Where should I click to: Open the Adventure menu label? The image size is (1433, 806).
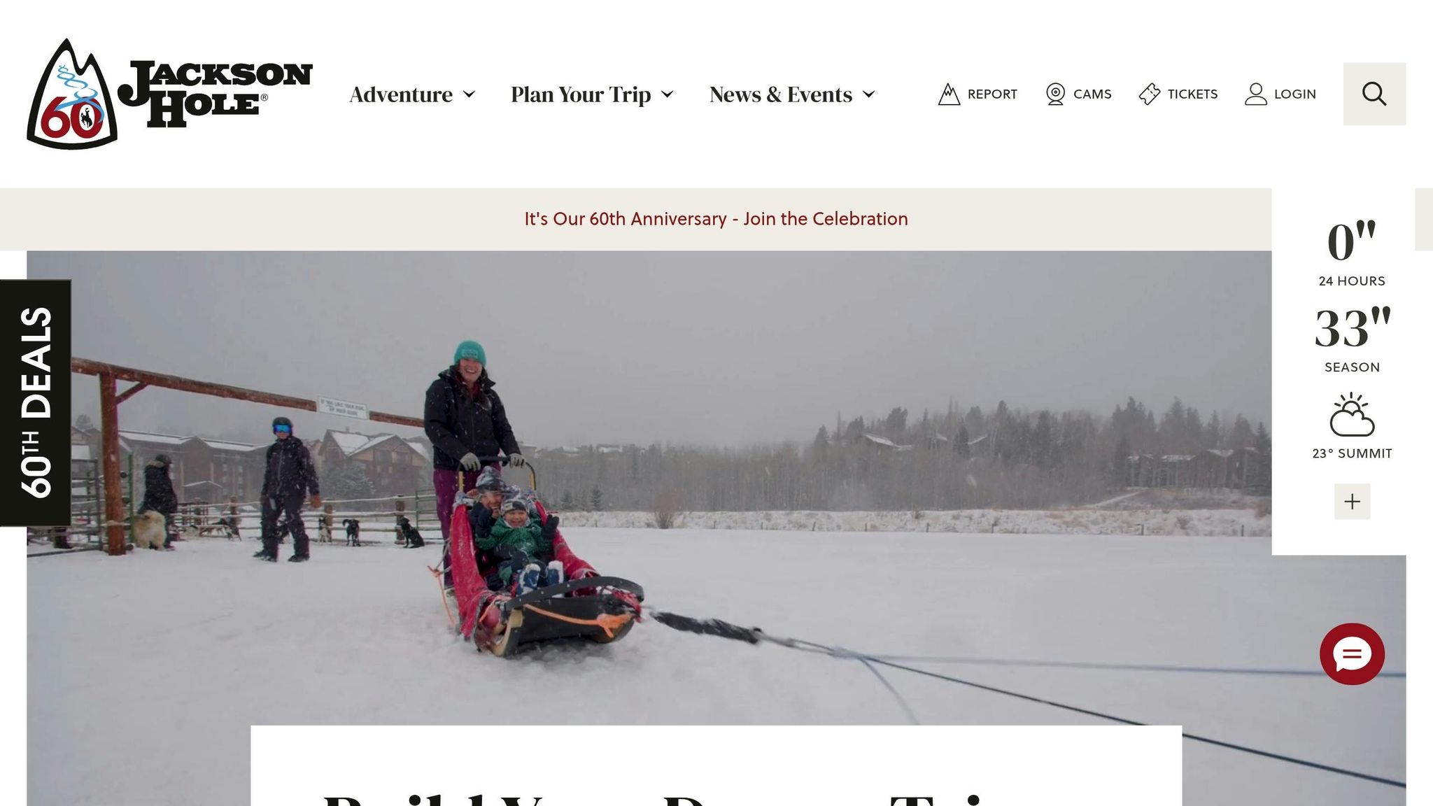(401, 94)
